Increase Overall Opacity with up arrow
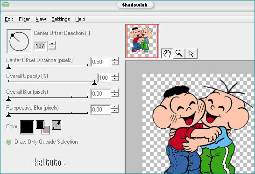This screenshot has width=255, height=174. tap(115, 75)
